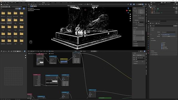This screenshot has height=100, width=178.
Task: Click the file browser filter icon
Action: [x=24, y=9]
